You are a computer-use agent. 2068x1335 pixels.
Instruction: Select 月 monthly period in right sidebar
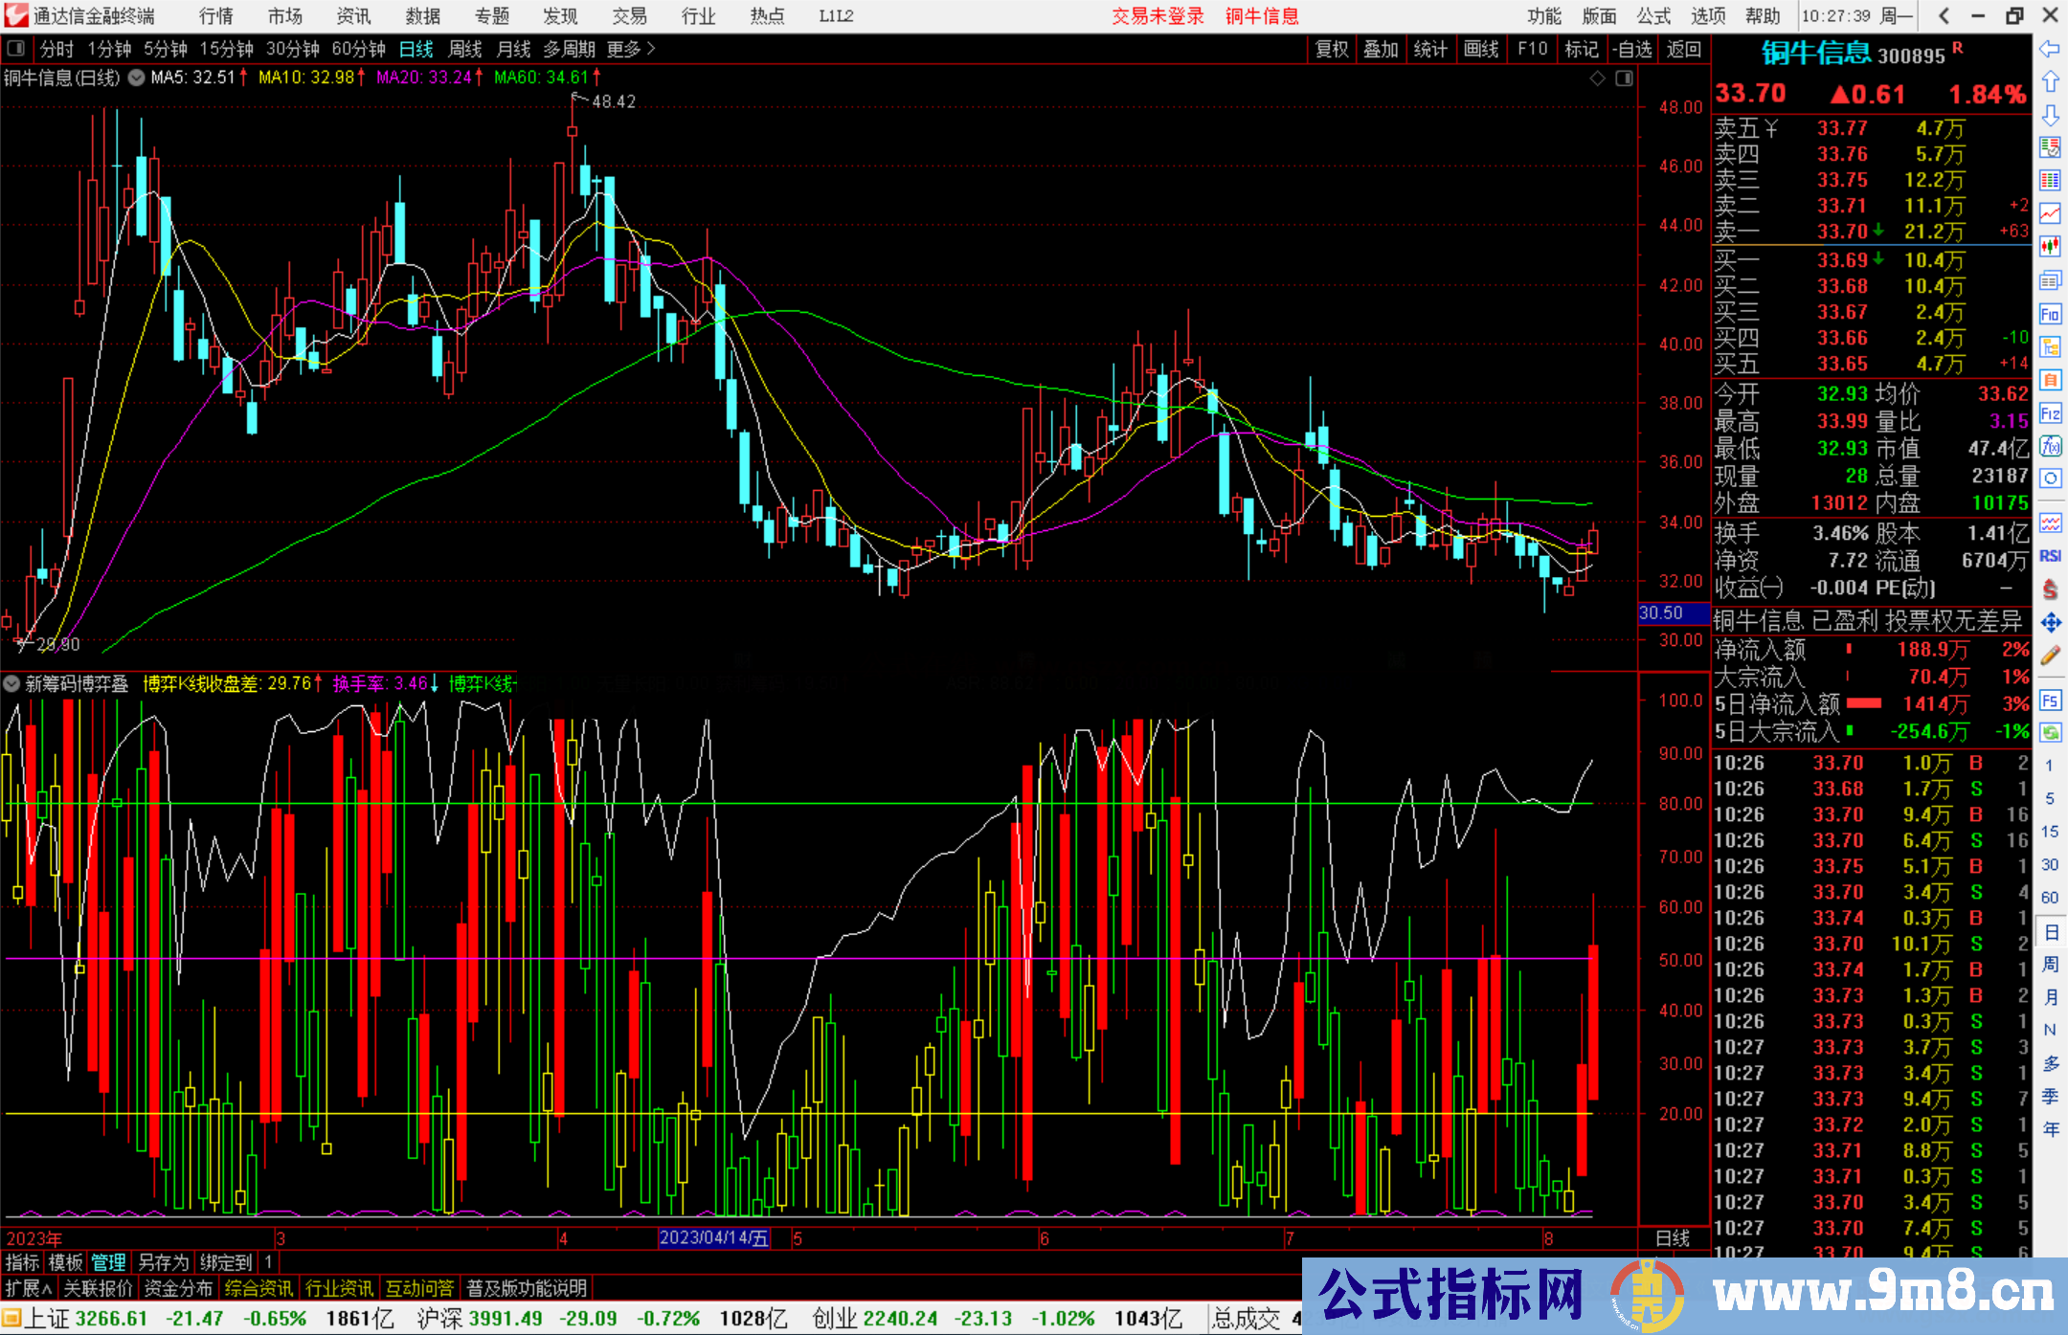2050,997
